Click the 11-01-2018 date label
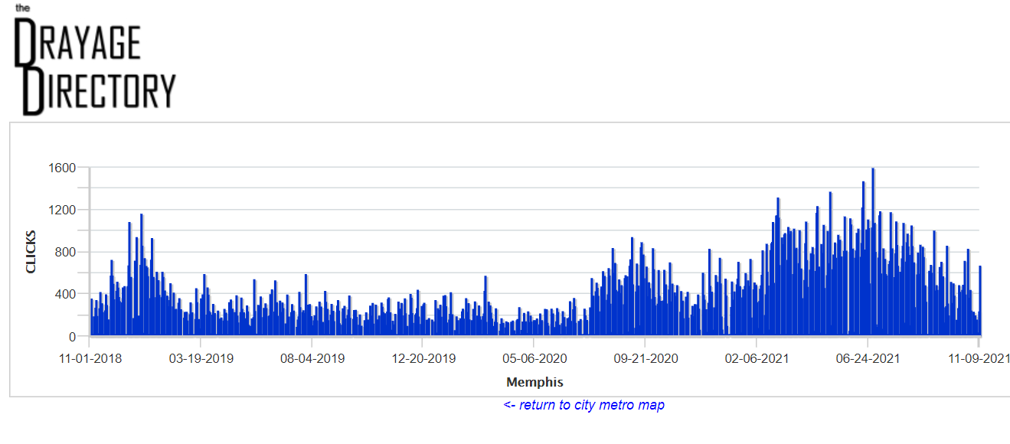The height and width of the screenshot is (444, 1010). (90, 358)
